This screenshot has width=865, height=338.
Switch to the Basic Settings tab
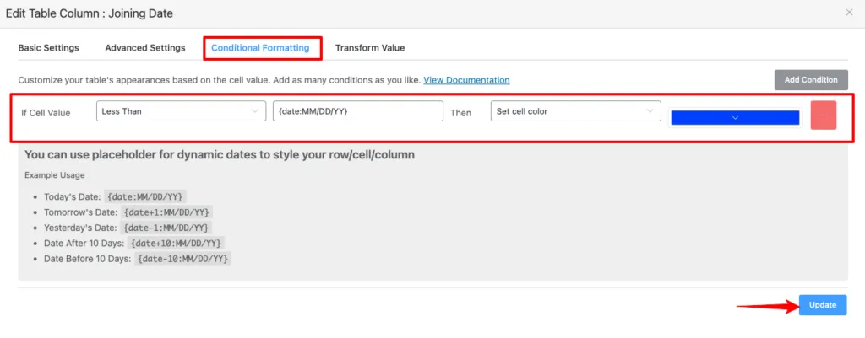(x=48, y=48)
